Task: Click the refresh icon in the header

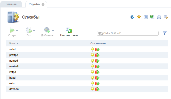Action: tap(132, 17)
